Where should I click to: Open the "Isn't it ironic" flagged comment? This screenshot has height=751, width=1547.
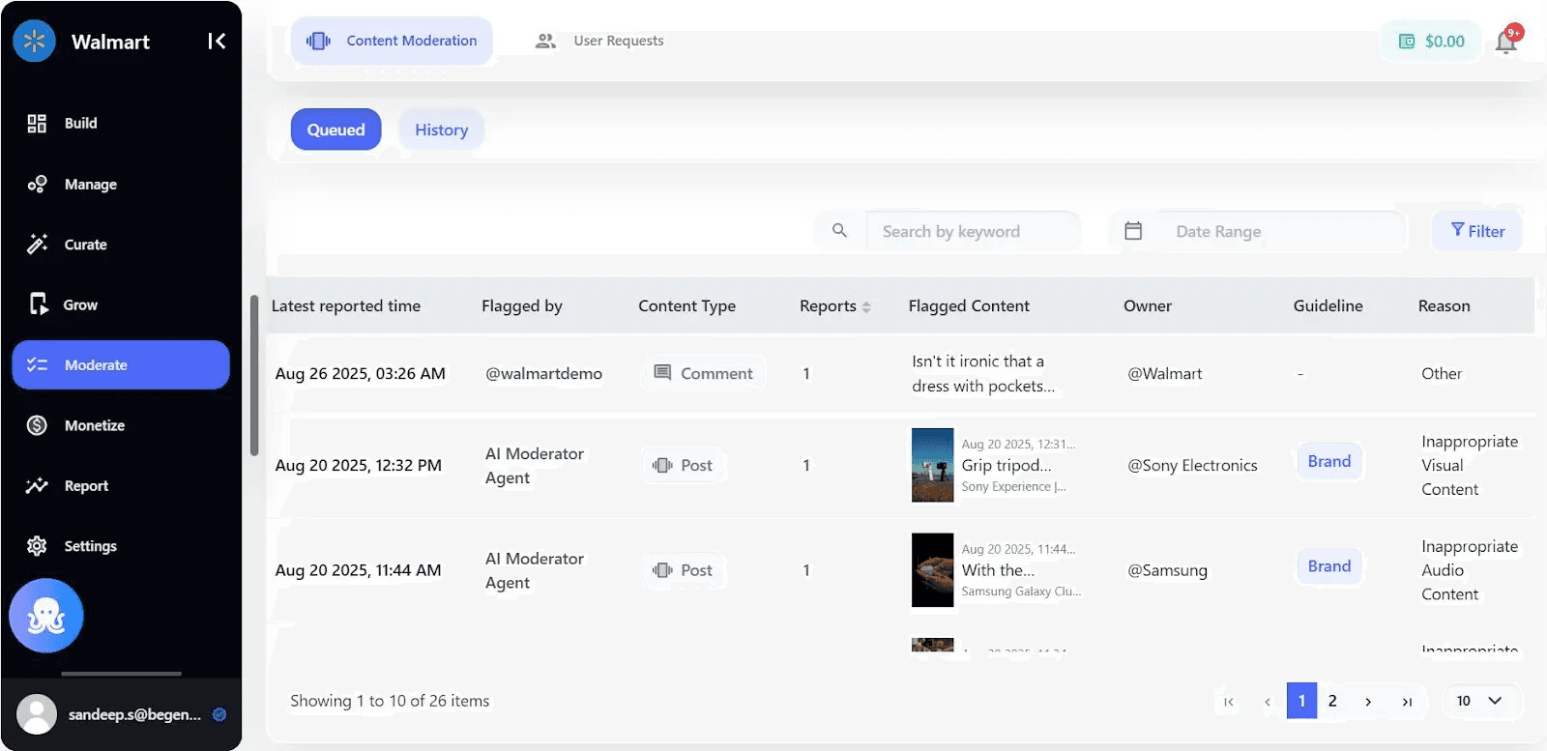click(983, 373)
